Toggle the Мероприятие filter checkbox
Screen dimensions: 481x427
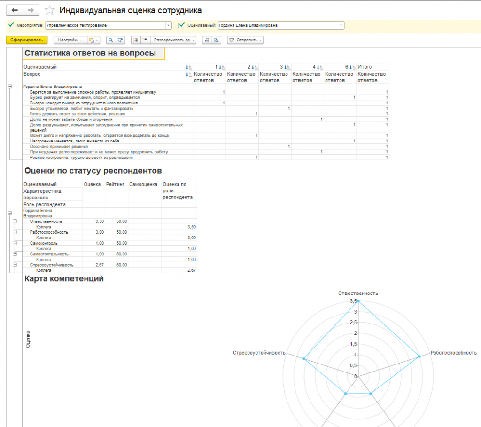pos(11,25)
